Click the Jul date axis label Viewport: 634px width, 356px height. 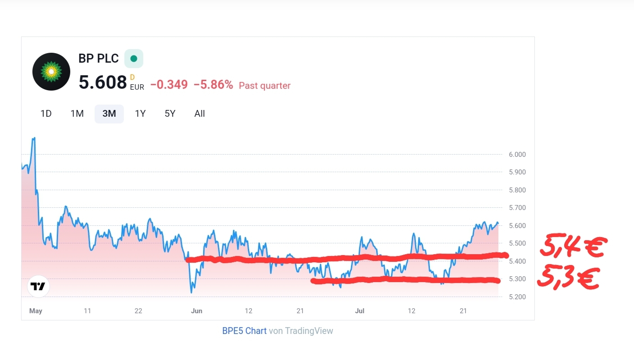tap(360, 311)
